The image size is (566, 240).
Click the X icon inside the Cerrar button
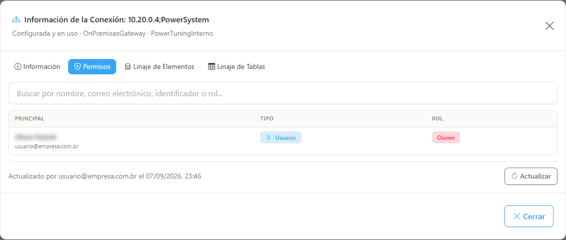tap(517, 216)
